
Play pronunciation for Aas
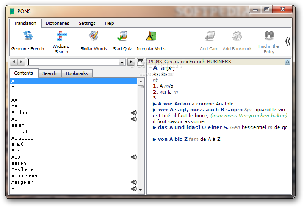coord(133,157)
